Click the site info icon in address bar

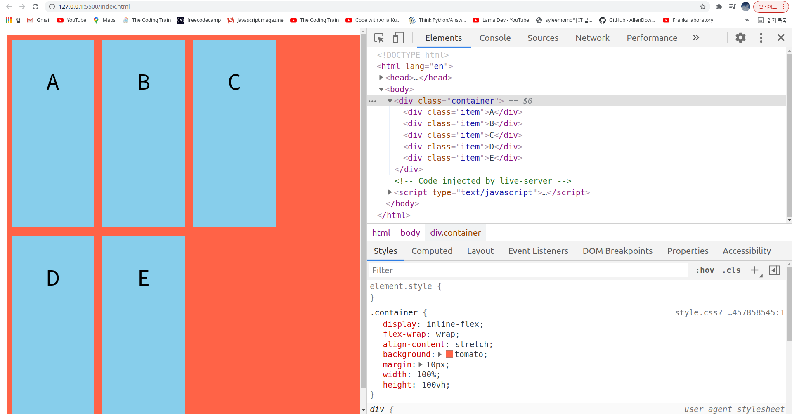(52, 7)
